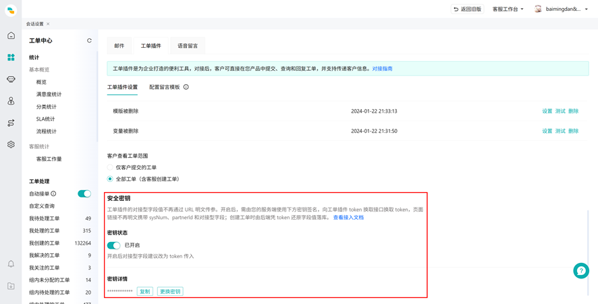Toggle the 自动接单 switch

pyautogui.click(x=84, y=193)
